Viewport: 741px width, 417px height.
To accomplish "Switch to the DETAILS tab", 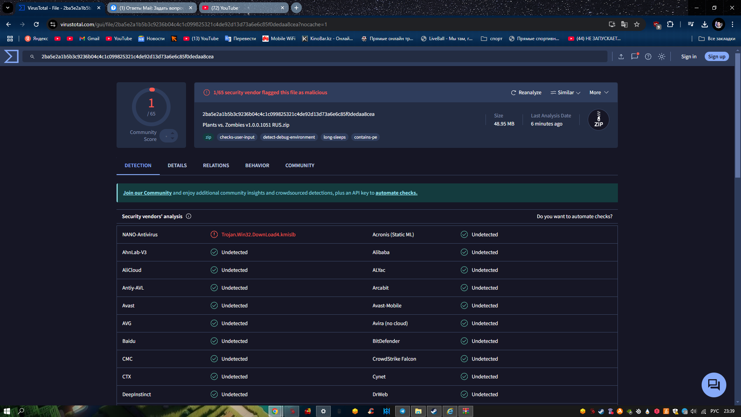I will (177, 165).
